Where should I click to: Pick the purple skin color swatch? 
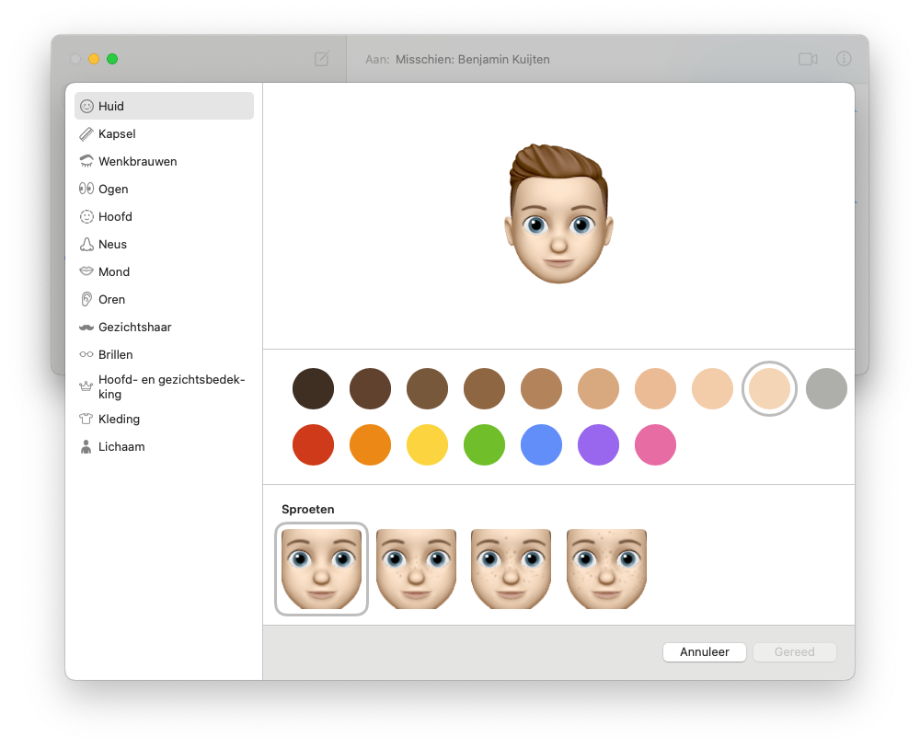click(599, 444)
